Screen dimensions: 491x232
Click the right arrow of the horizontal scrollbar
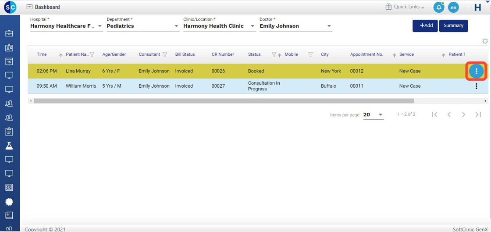click(485, 101)
